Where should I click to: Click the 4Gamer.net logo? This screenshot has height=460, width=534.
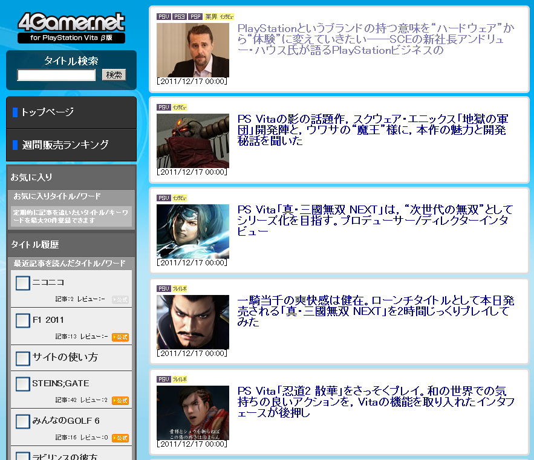(x=71, y=28)
